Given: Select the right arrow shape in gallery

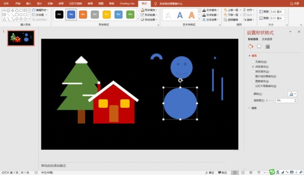Looking at the screenshot, I should coord(17,19).
